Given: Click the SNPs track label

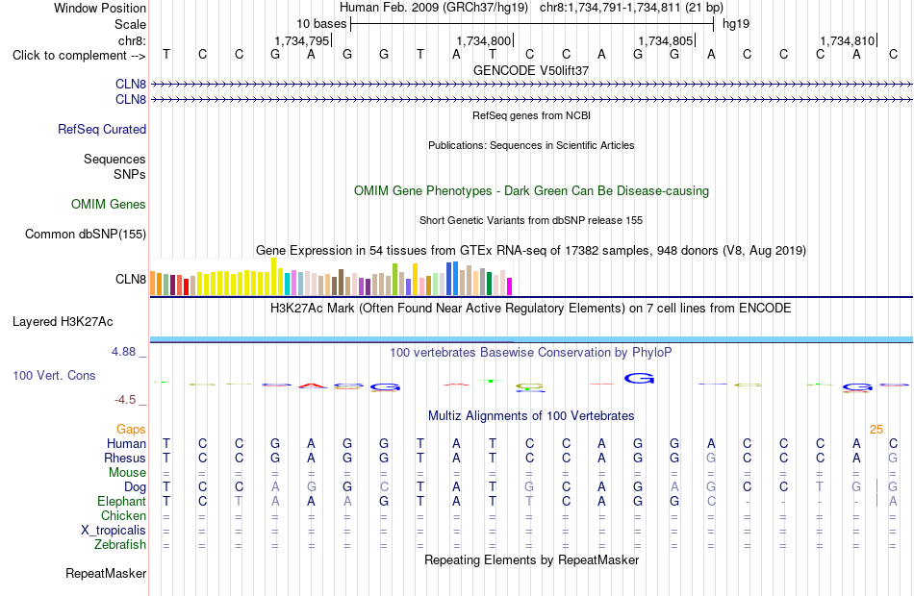Looking at the screenshot, I should pyautogui.click(x=130, y=174).
